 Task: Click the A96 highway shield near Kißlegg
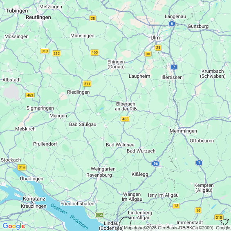[x=156, y=164]
